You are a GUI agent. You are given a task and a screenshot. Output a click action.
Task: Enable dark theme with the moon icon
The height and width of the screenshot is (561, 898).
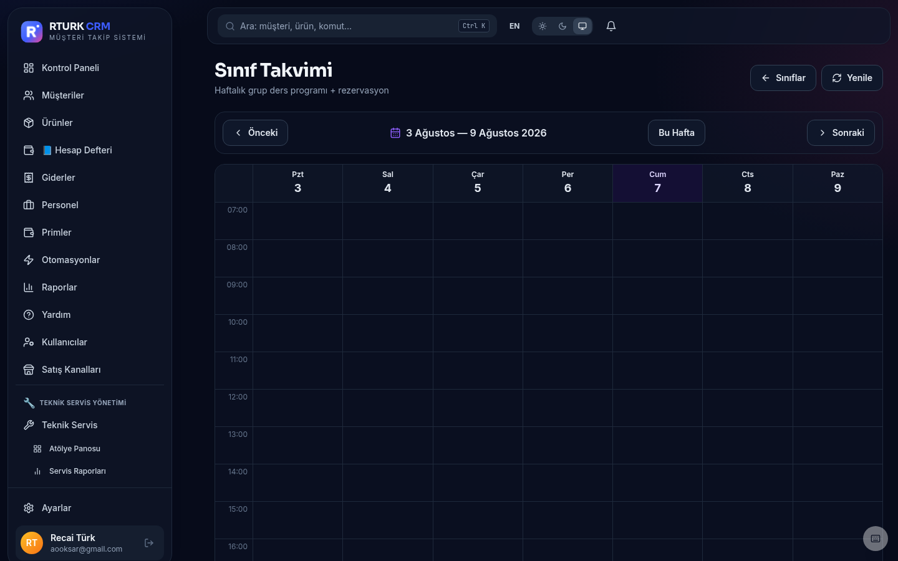tap(562, 26)
